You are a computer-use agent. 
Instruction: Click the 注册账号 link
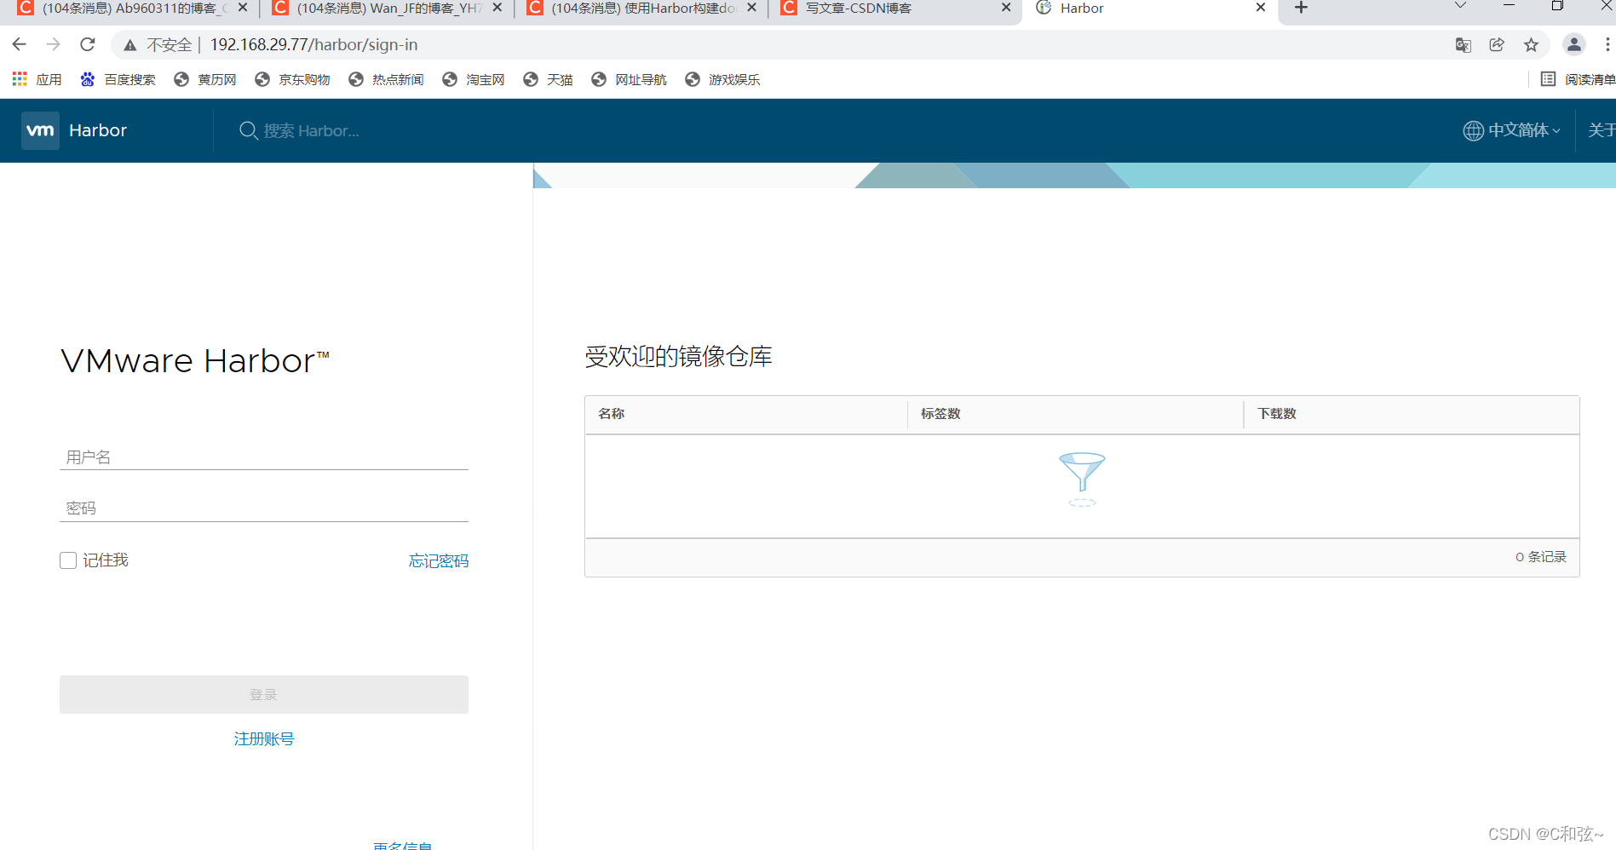pos(263,738)
